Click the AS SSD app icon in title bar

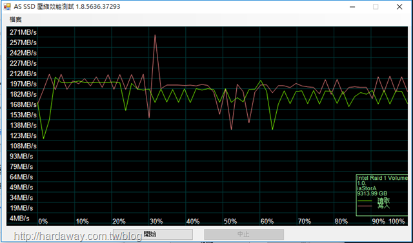7,6
